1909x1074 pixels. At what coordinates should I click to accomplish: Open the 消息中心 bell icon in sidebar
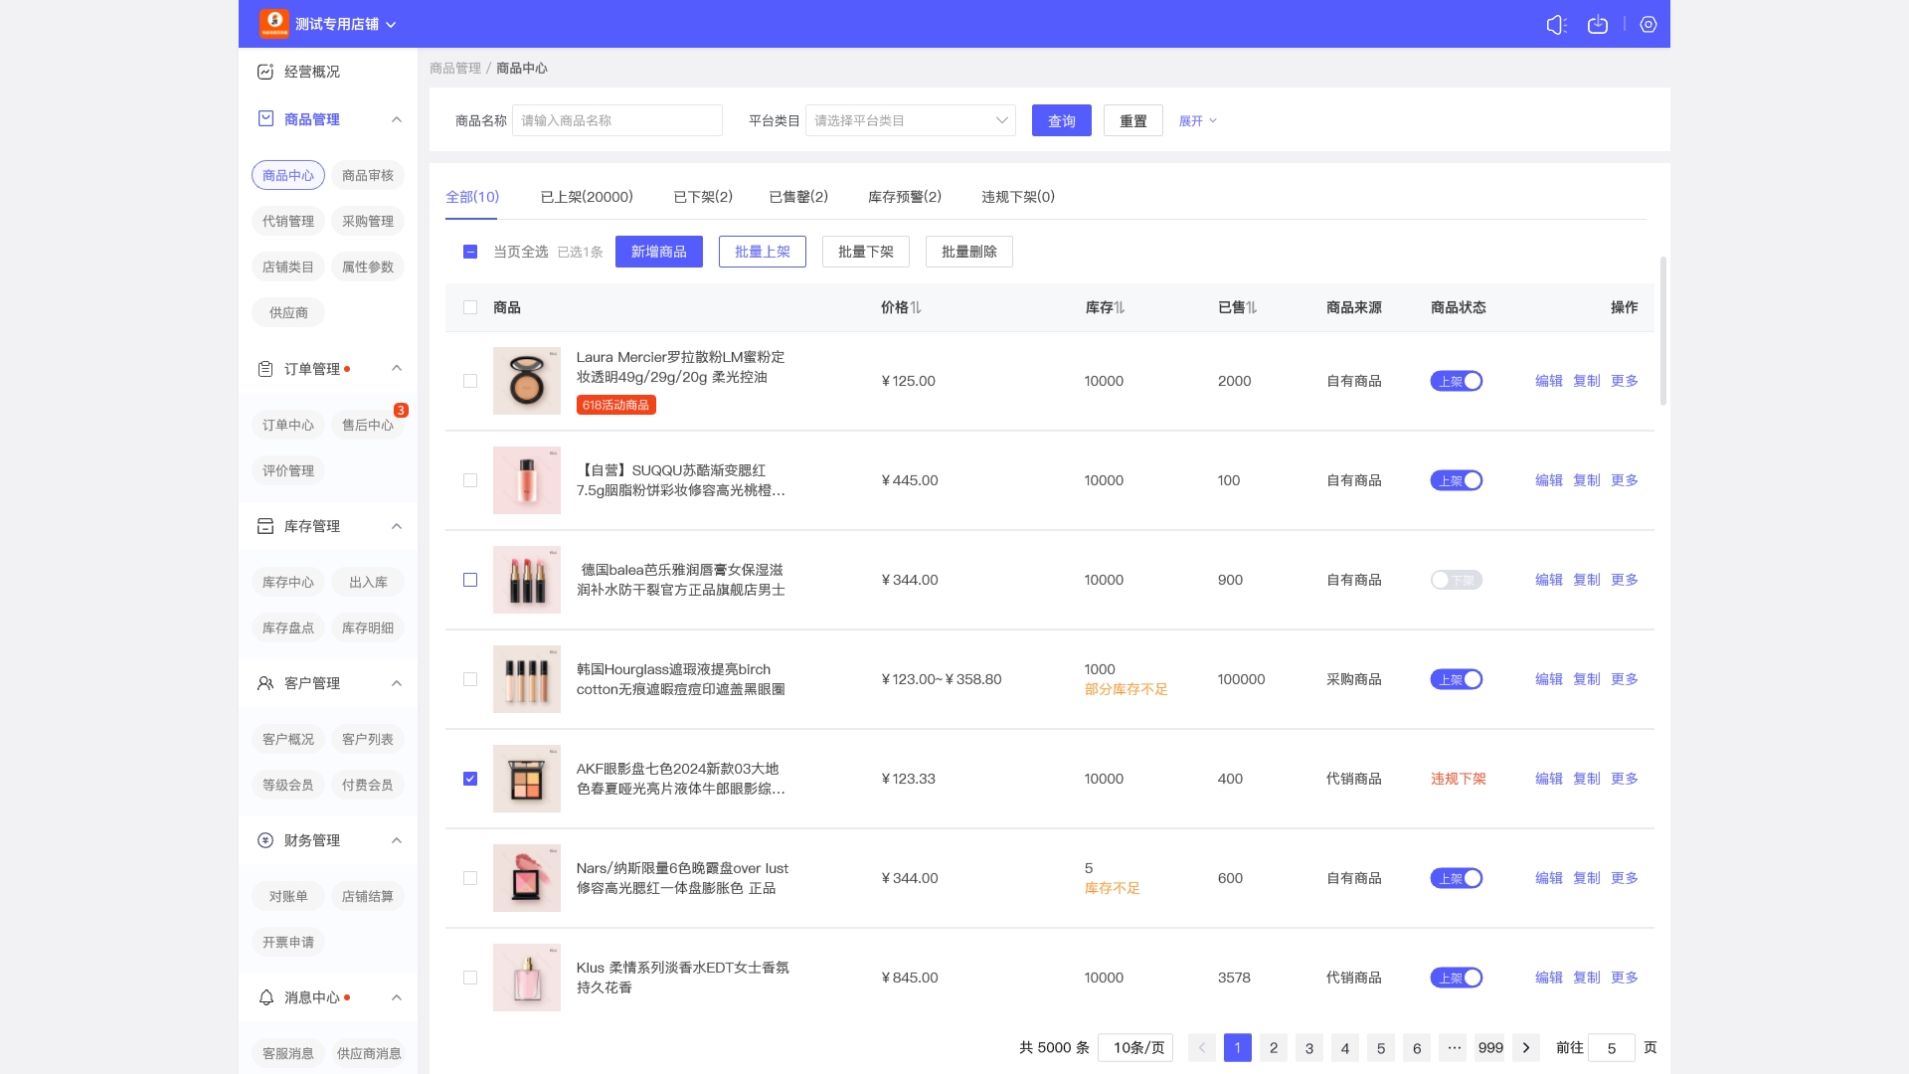pyautogui.click(x=264, y=997)
